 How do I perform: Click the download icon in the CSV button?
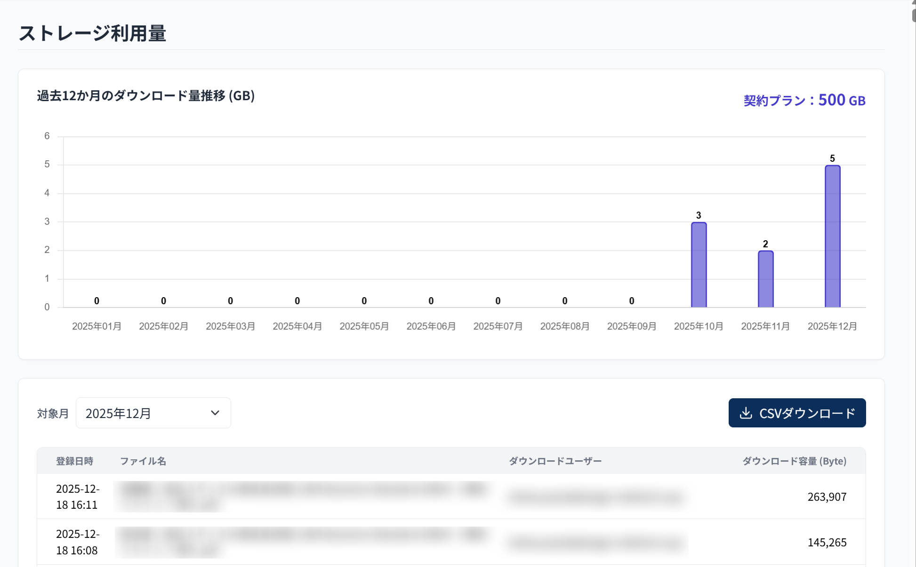746,413
